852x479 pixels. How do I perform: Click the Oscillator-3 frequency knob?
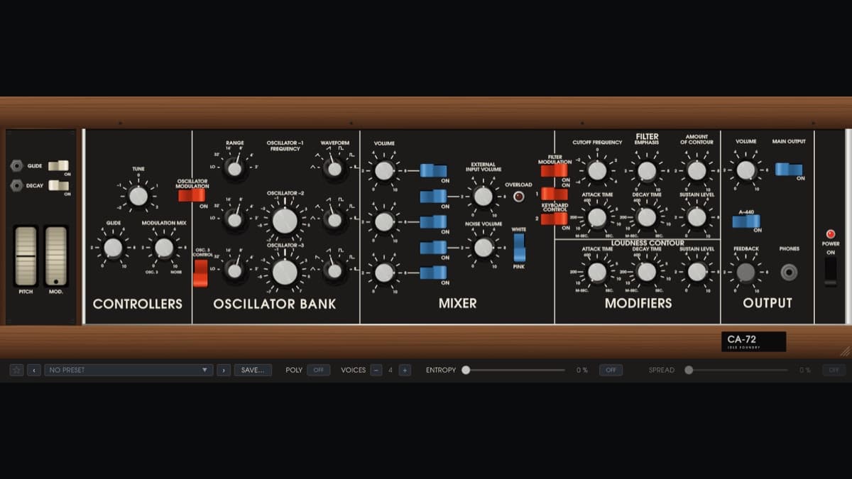click(285, 272)
